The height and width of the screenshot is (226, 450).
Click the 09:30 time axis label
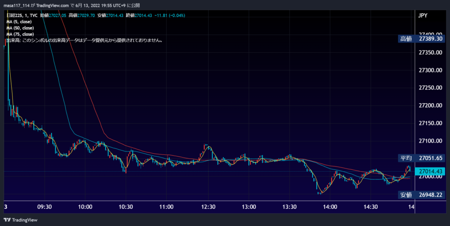tap(44, 207)
